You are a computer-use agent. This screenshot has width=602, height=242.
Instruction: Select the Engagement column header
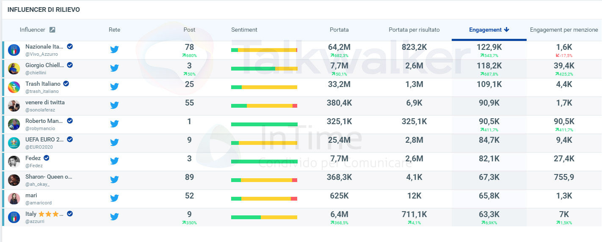coord(485,30)
